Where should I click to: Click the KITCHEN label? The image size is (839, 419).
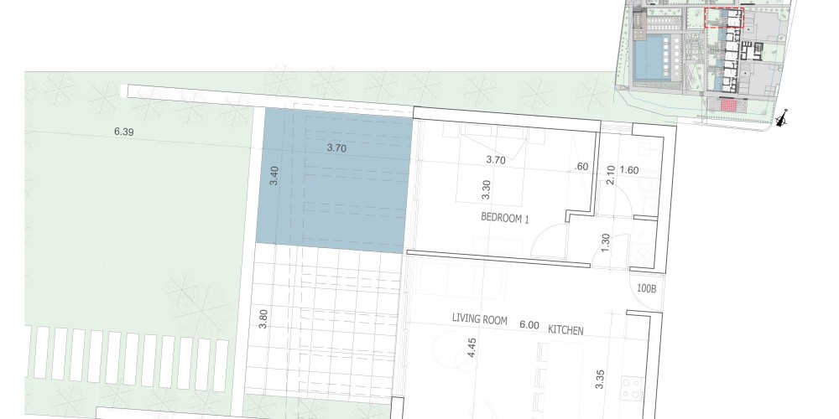point(565,330)
